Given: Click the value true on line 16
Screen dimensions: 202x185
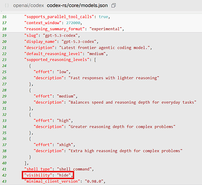Looking at the screenshot, I should pos(103,17).
